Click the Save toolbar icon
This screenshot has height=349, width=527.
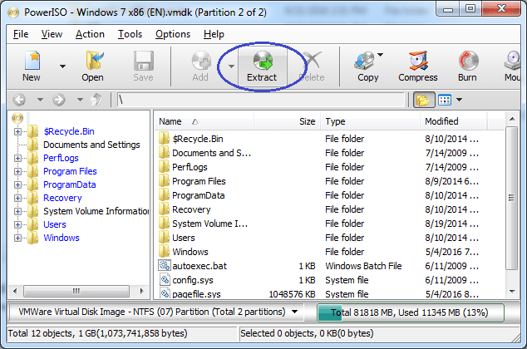point(144,61)
